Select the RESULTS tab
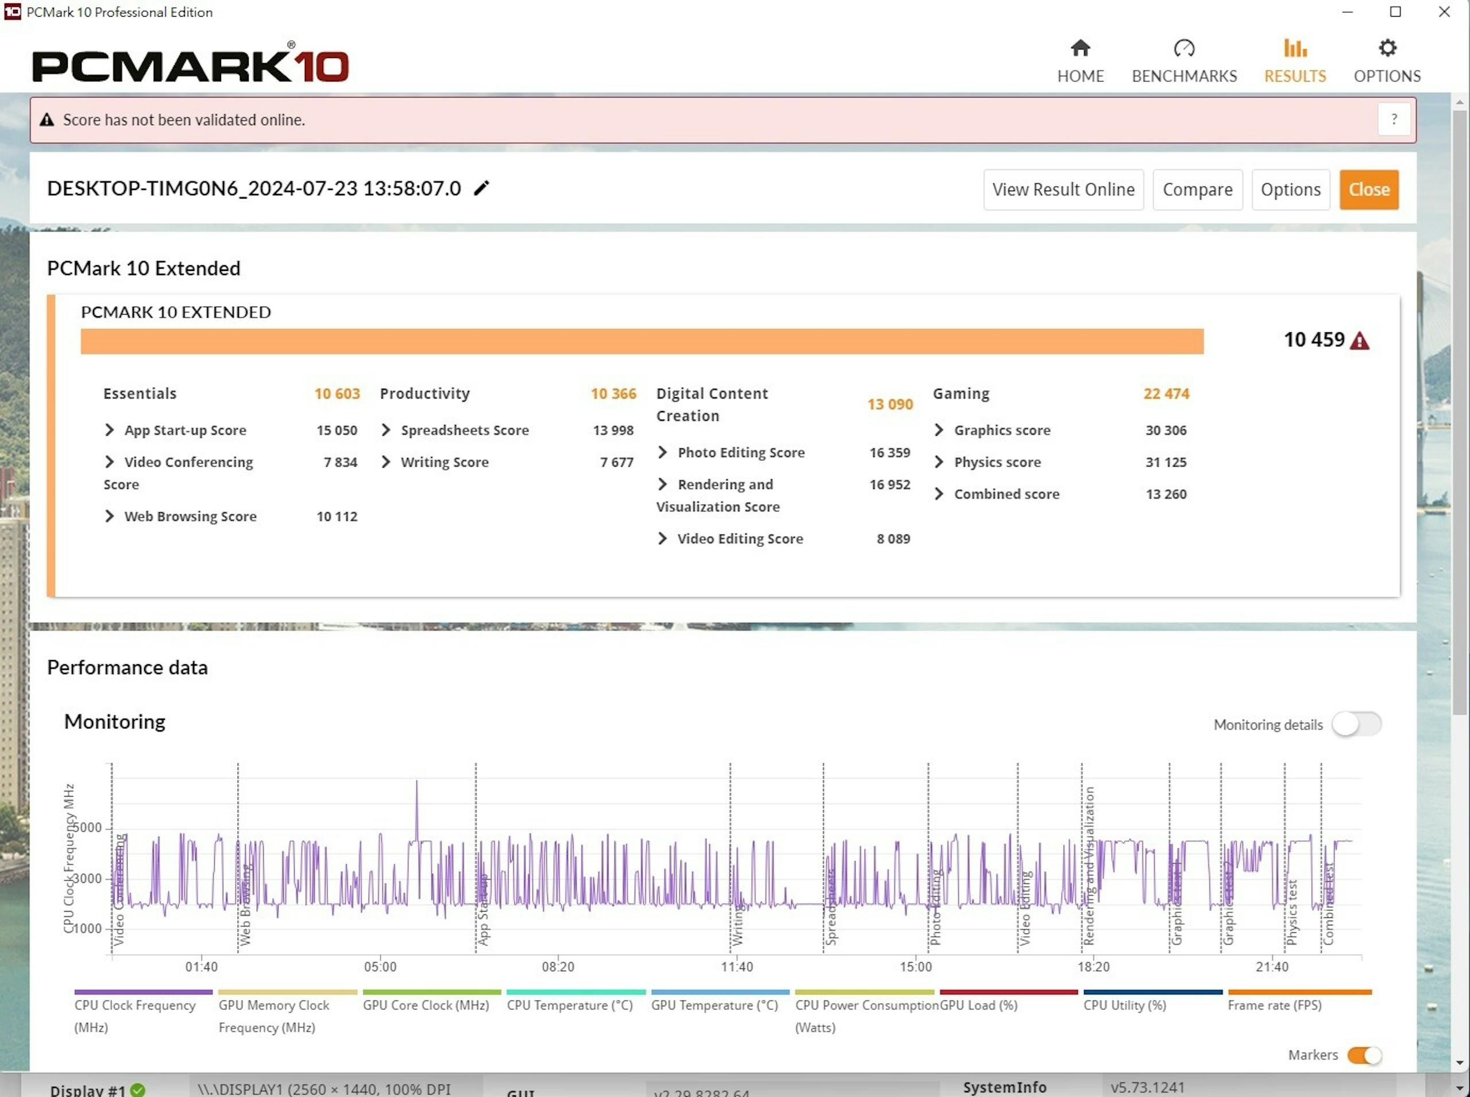The height and width of the screenshot is (1097, 1470). click(x=1295, y=61)
